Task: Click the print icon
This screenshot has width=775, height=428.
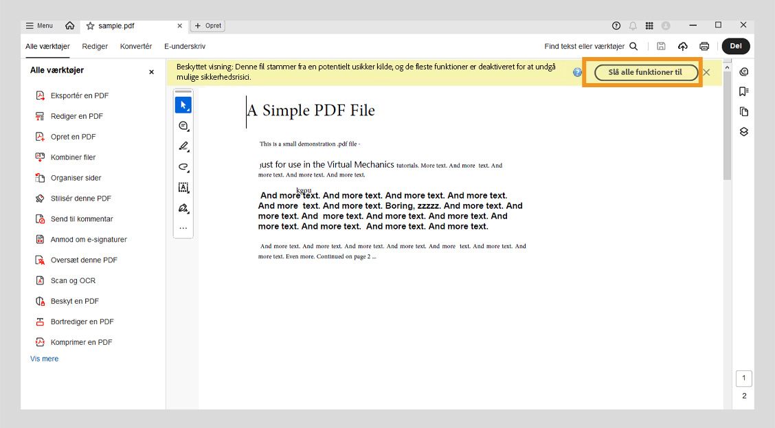Action: (x=704, y=47)
